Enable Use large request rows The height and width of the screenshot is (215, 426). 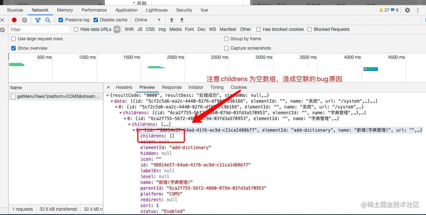tap(13, 39)
